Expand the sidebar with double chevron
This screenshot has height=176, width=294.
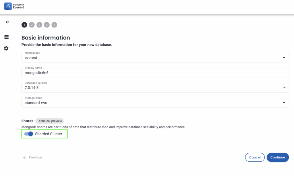pyautogui.click(x=7, y=22)
